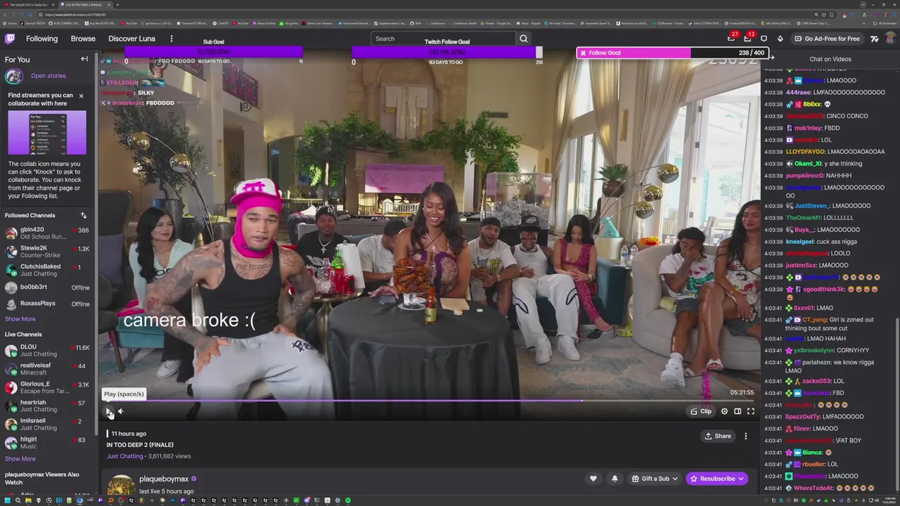This screenshot has width=900, height=506.
Task: Click the Open stories link
Action: (49, 76)
